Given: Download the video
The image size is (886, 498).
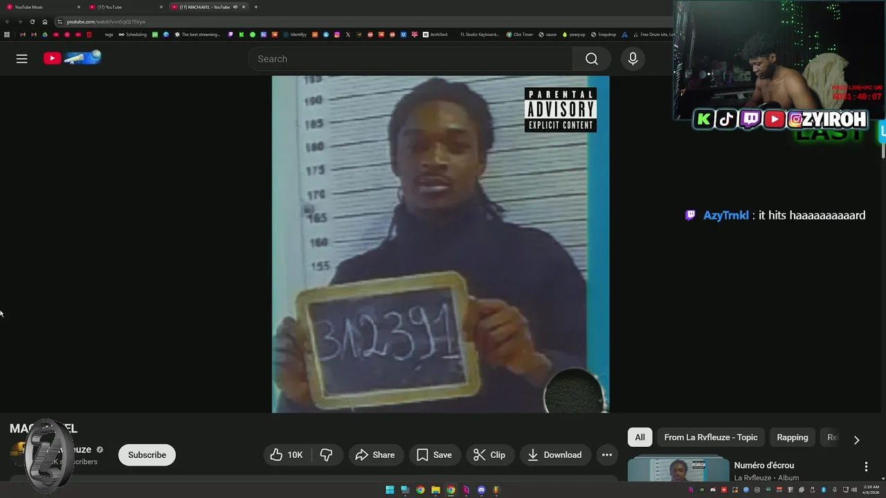Looking at the screenshot, I should [x=555, y=454].
